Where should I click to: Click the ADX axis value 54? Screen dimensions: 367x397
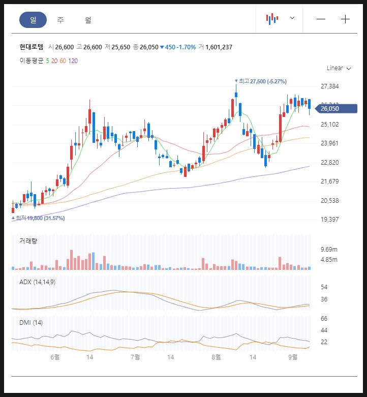(x=324, y=287)
